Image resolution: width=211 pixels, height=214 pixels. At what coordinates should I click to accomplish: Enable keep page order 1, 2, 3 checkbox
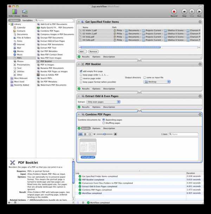click(81, 75)
